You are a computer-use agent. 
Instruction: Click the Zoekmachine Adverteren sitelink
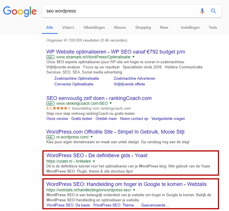pos(134,79)
